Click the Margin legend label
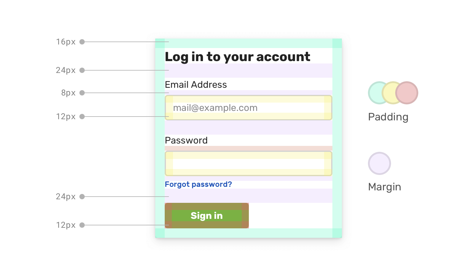474x274 pixels. 385,187
